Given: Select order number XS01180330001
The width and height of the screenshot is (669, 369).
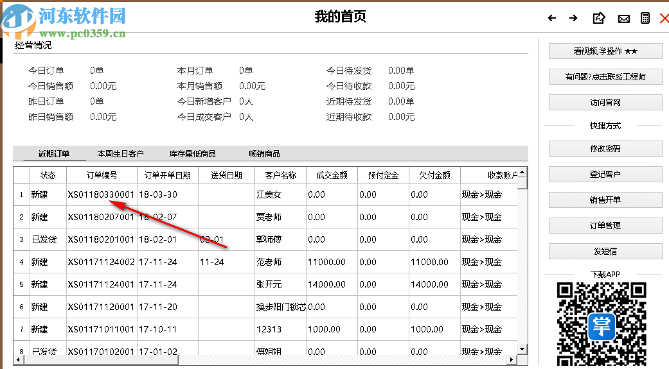Looking at the screenshot, I should coord(101,194).
